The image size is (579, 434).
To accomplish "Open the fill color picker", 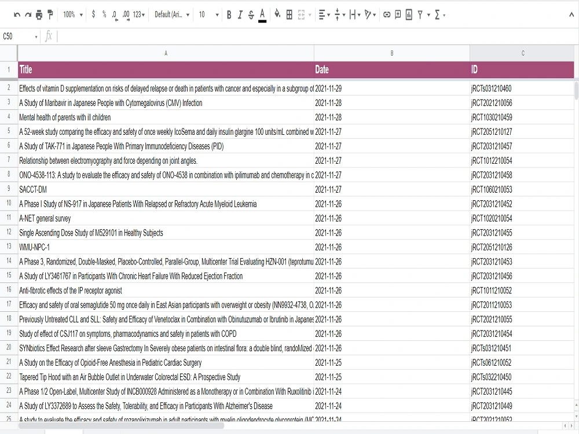I will tap(277, 15).
